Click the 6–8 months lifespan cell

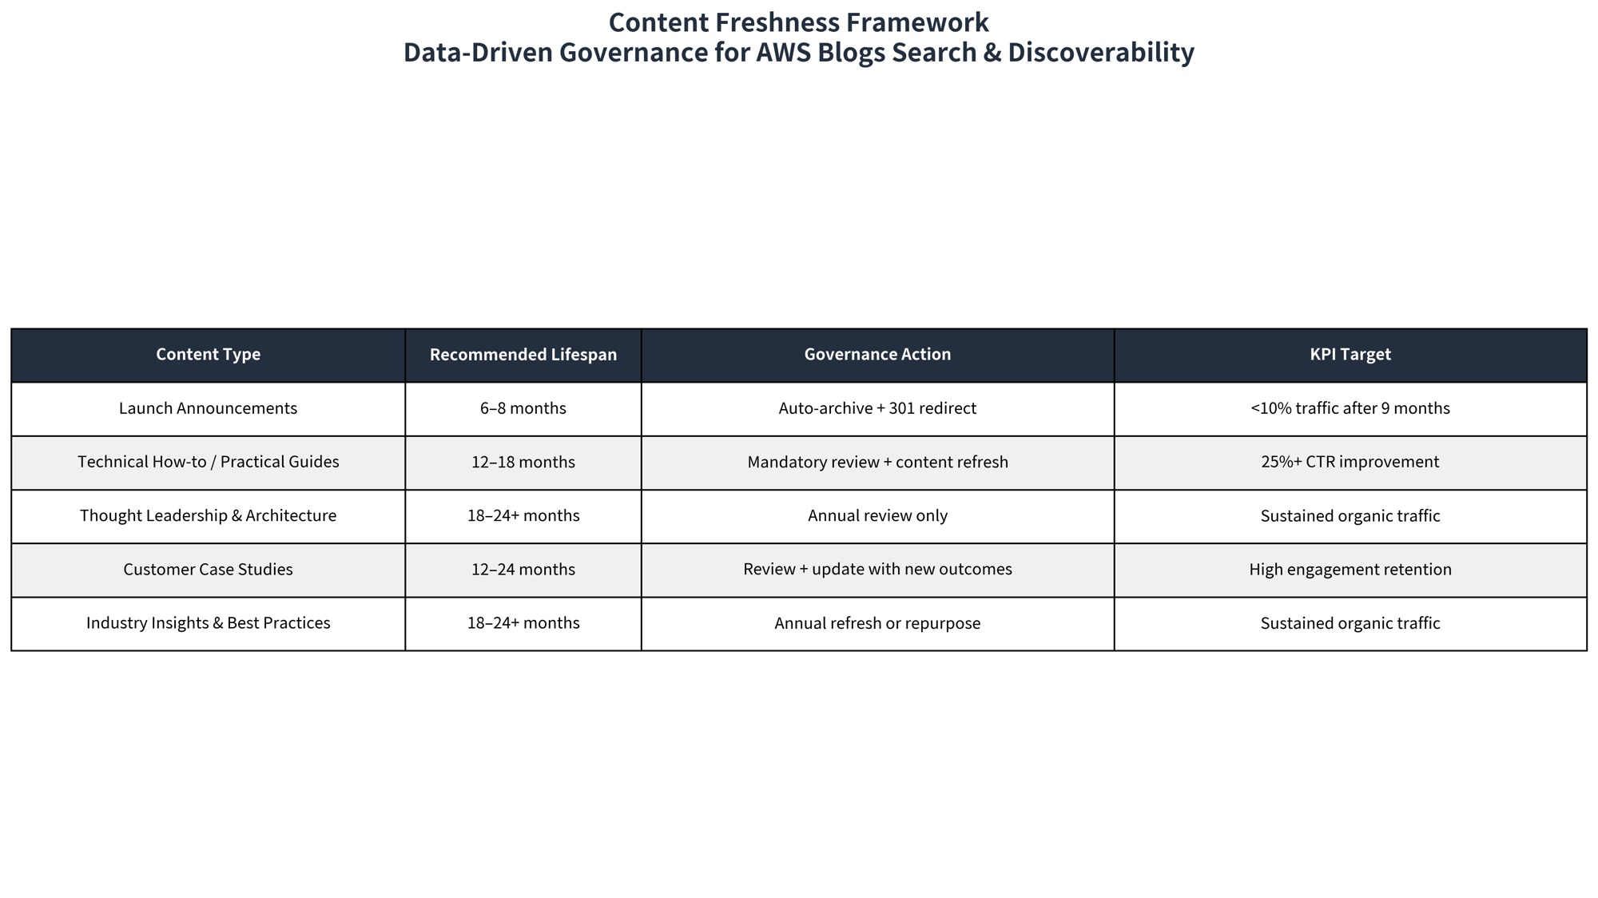[523, 408]
